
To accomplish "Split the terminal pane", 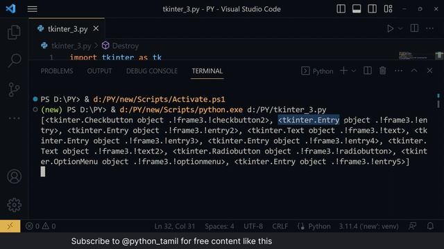I will 367,71.
